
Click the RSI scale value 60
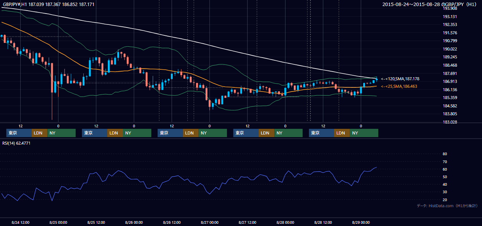(x=445, y=169)
